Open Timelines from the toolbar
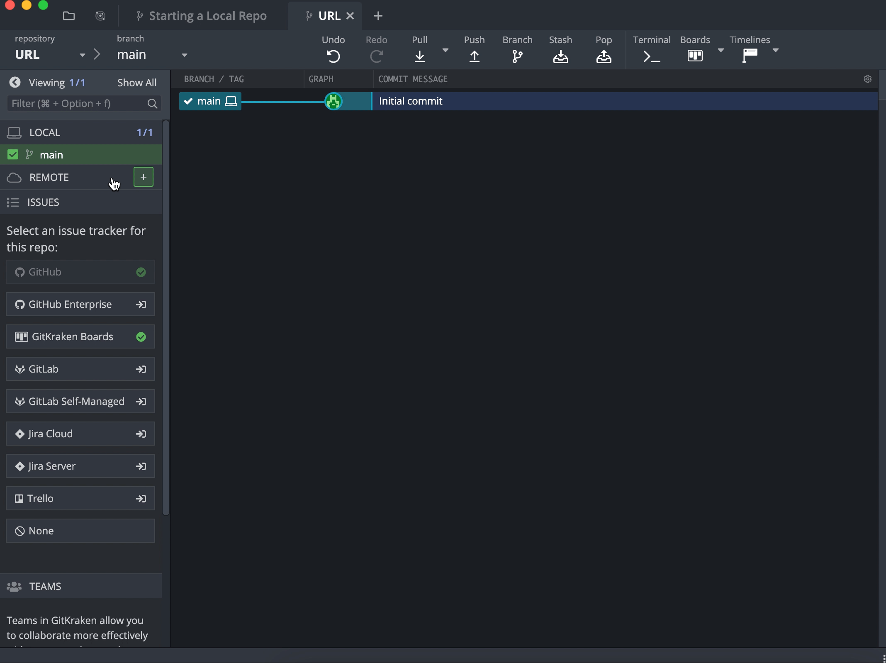The image size is (886, 663). tap(750, 55)
